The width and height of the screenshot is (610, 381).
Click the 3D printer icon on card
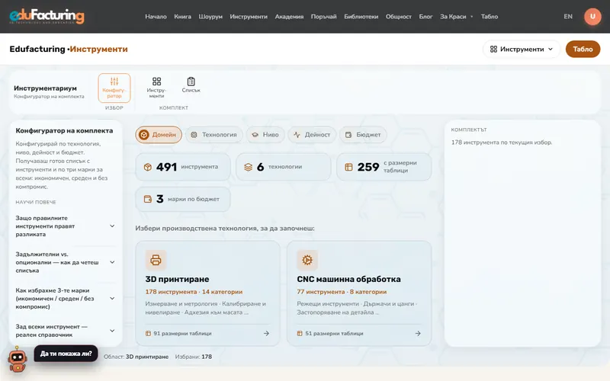tap(156, 260)
